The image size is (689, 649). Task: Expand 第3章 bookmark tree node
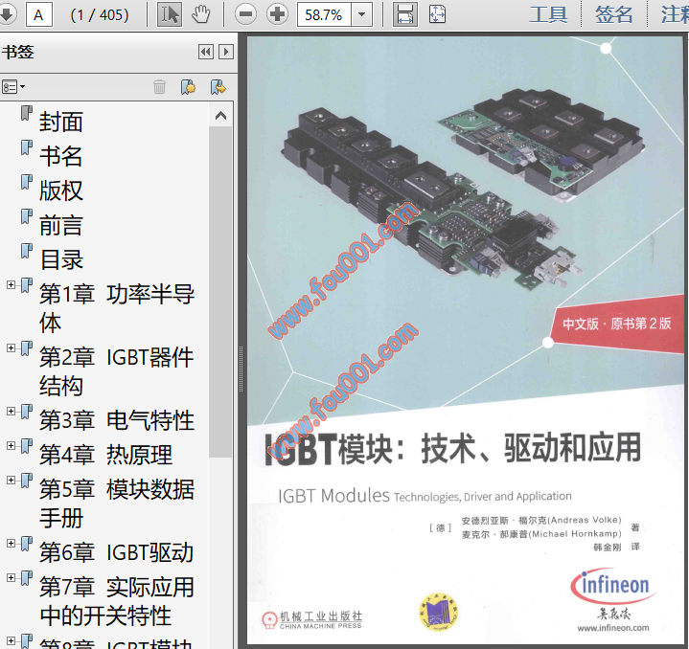(11, 412)
